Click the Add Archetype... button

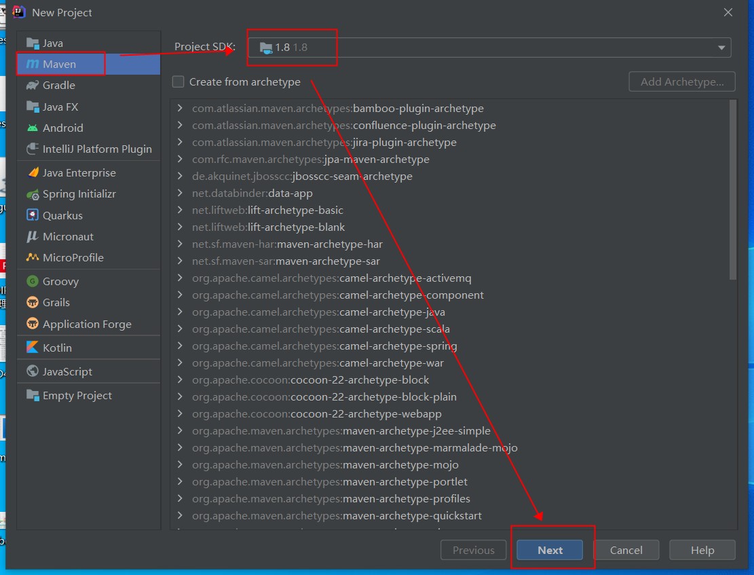(682, 81)
